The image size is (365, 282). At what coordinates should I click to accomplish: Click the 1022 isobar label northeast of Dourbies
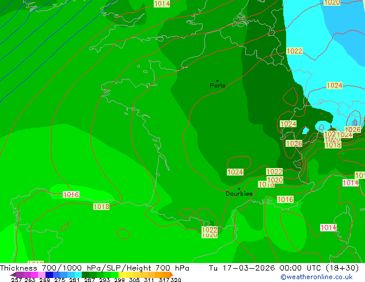(274, 172)
